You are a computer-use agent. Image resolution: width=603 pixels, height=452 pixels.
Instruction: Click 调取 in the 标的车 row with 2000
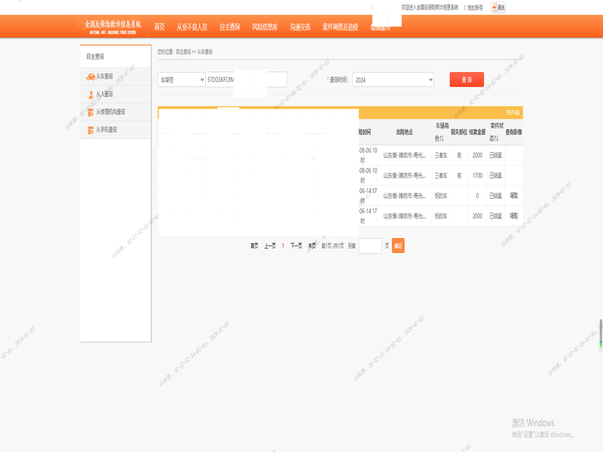[x=514, y=216]
